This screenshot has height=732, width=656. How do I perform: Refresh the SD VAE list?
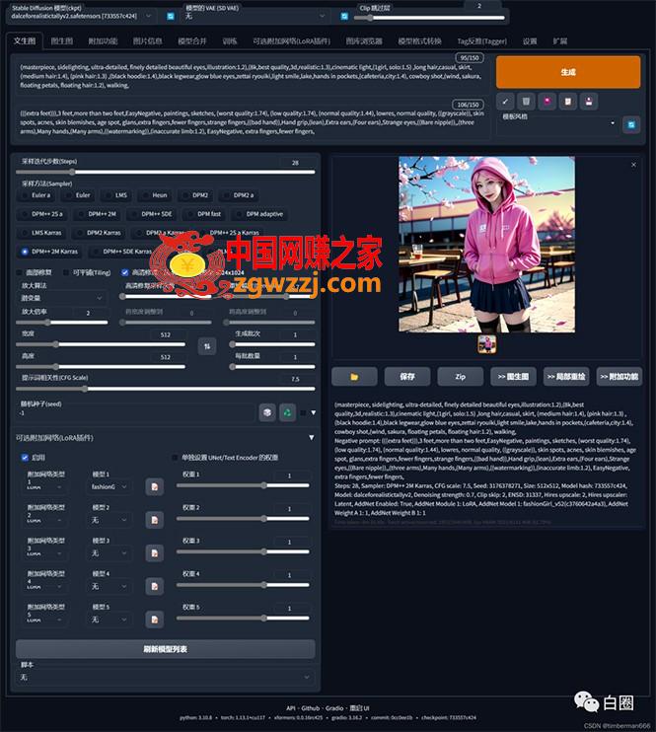click(344, 17)
